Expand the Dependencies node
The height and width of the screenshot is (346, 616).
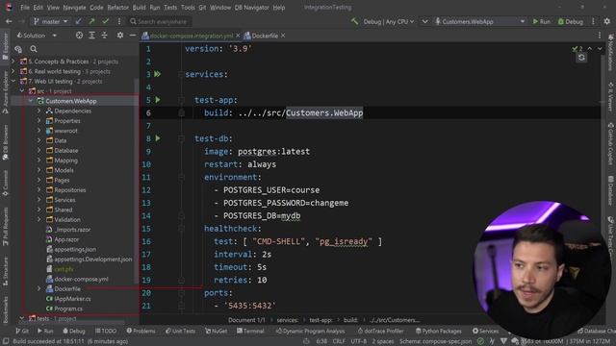point(38,111)
